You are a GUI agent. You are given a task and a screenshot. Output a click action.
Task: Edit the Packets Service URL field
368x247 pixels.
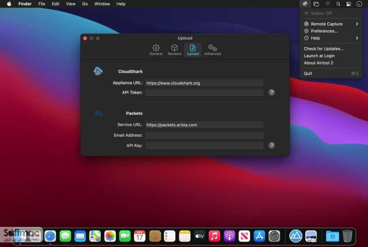pos(205,125)
